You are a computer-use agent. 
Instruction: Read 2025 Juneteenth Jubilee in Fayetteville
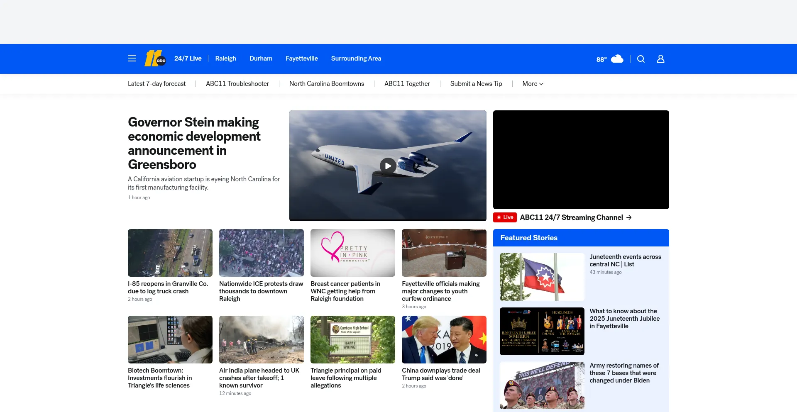tap(625, 319)
